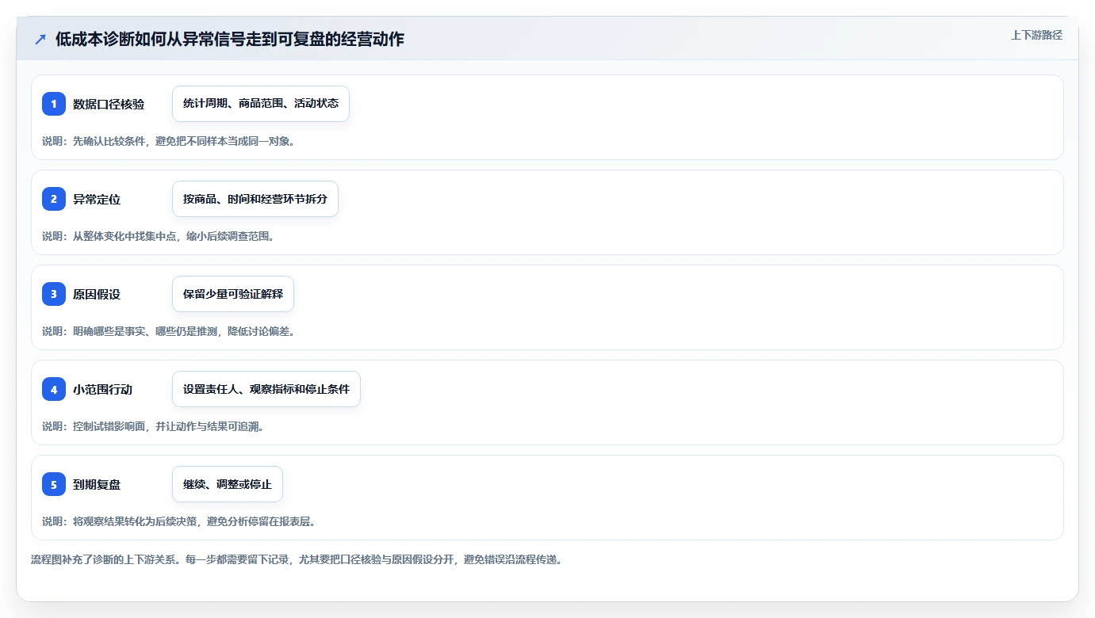Click the step 4 number badge

point(54,389)
